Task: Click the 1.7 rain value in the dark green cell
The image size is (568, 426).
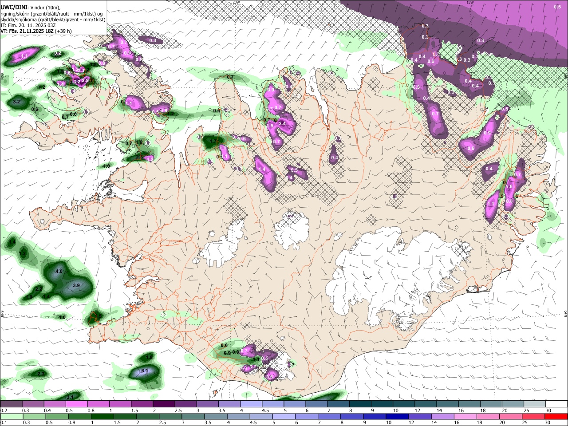Action: (x=213, y=142)
